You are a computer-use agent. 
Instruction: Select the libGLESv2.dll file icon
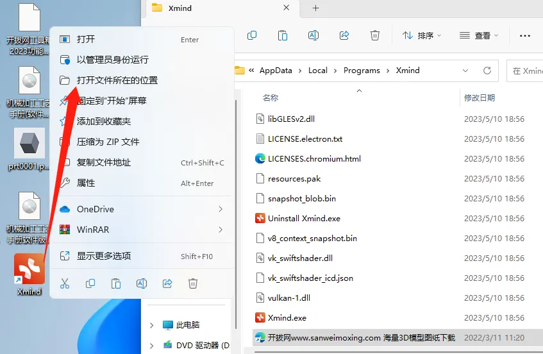click(x=260, y=119)
